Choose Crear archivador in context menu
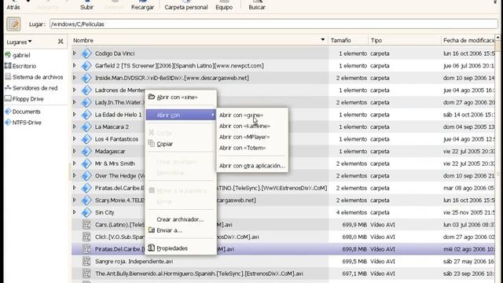Viewport: 503px width, 283px height. [181, 219]
